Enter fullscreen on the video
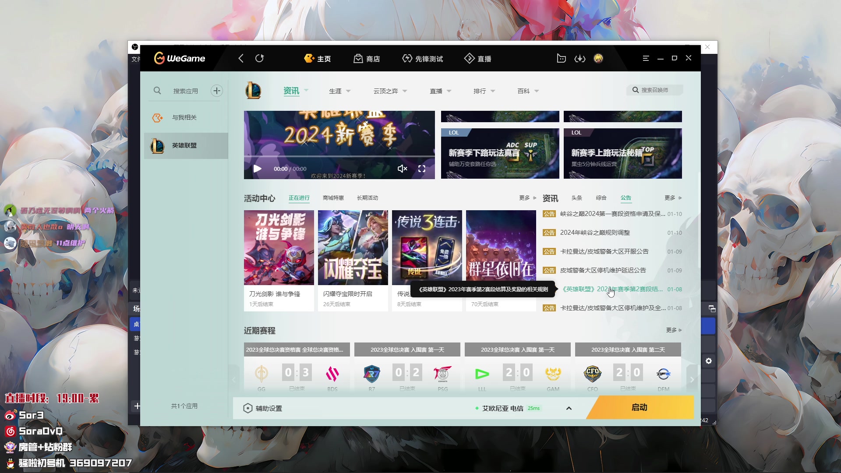The image size is (841, 473). point(422,169)
